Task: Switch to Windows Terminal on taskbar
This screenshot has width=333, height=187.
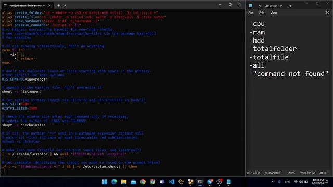Action: click(x=200, y=182)
